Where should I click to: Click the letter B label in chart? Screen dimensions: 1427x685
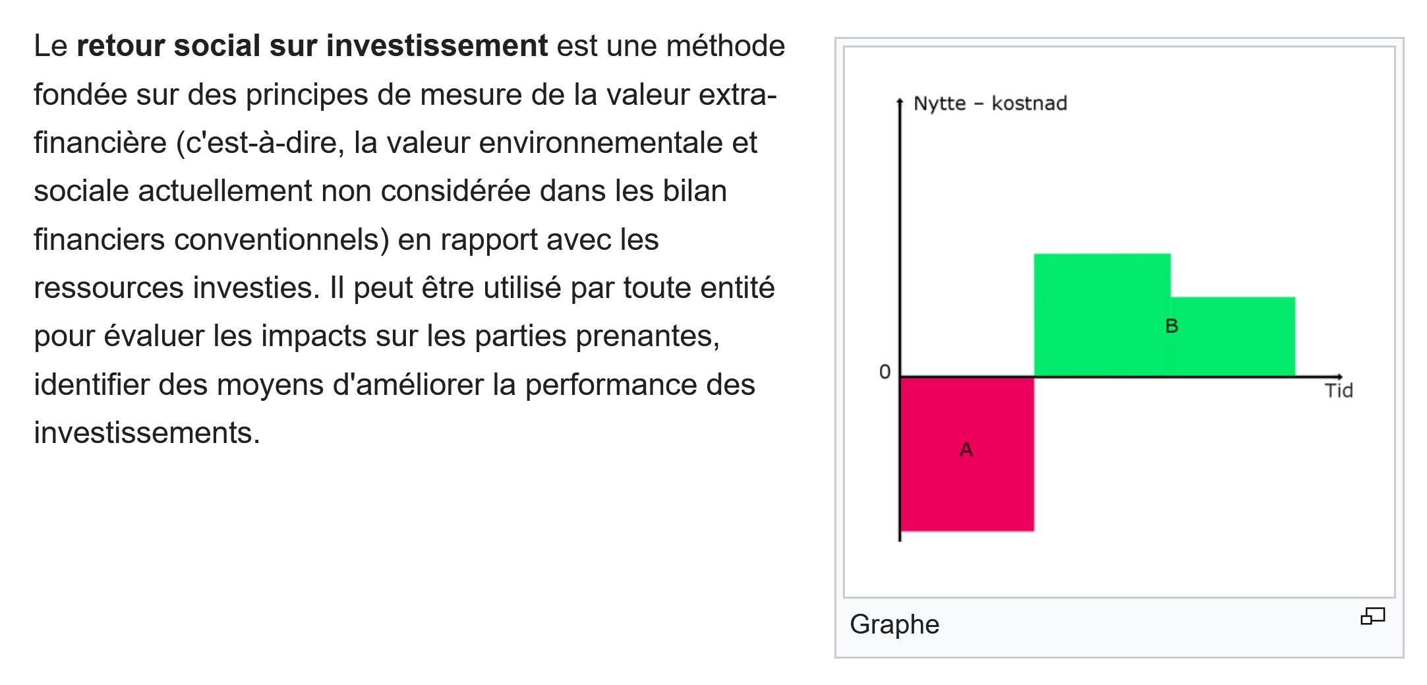click(1171, 326)
